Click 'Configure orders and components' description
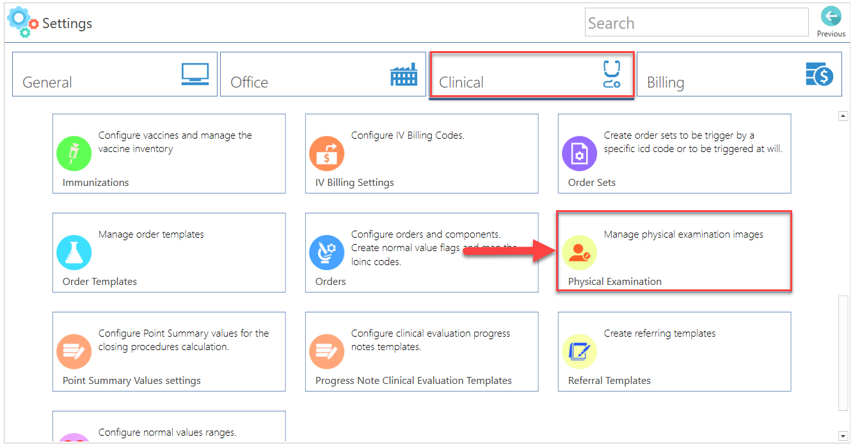The width and height of the screenshot is (853, 444). [434, 248]
